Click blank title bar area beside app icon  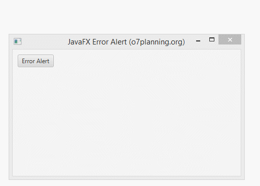(x=44, y=41)
